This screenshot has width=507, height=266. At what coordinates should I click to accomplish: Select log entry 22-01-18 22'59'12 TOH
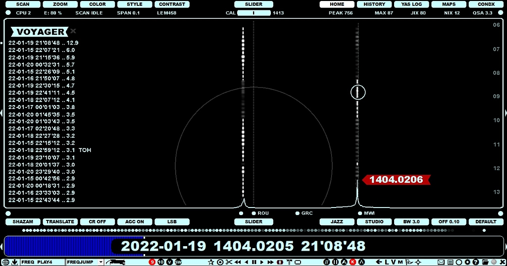(x=50, y=150)
